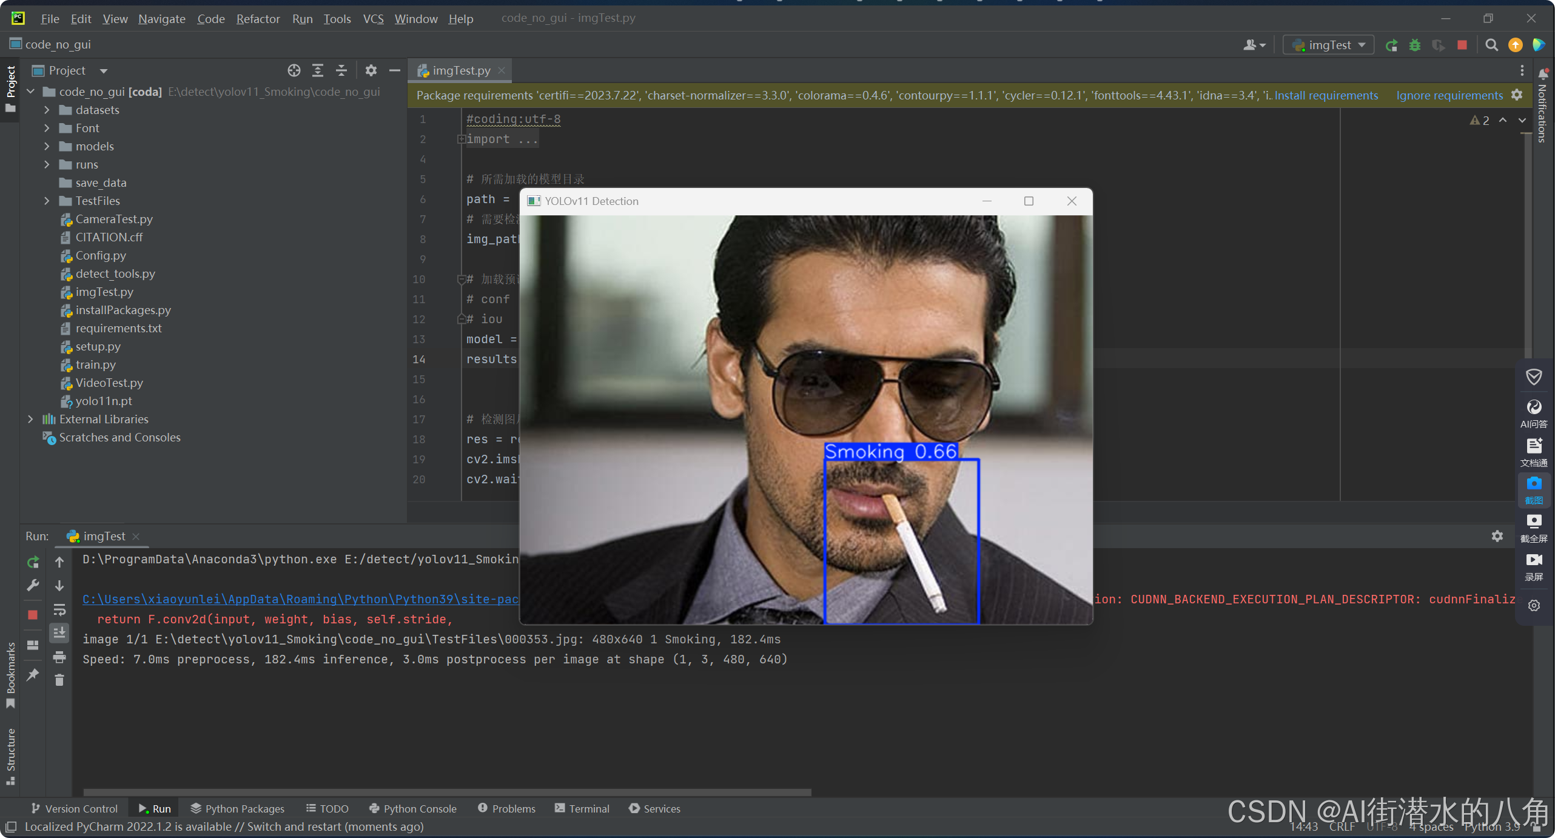Click Ignore requirements link

pos(1449,95)
